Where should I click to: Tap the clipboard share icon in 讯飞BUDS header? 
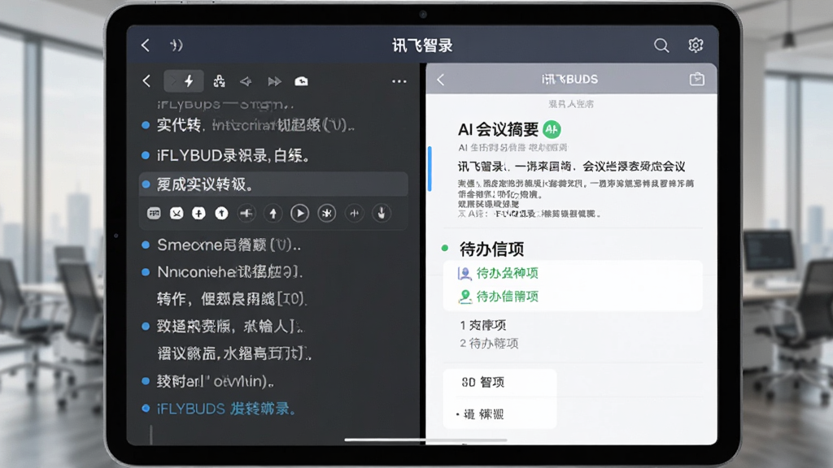[696, 79]
